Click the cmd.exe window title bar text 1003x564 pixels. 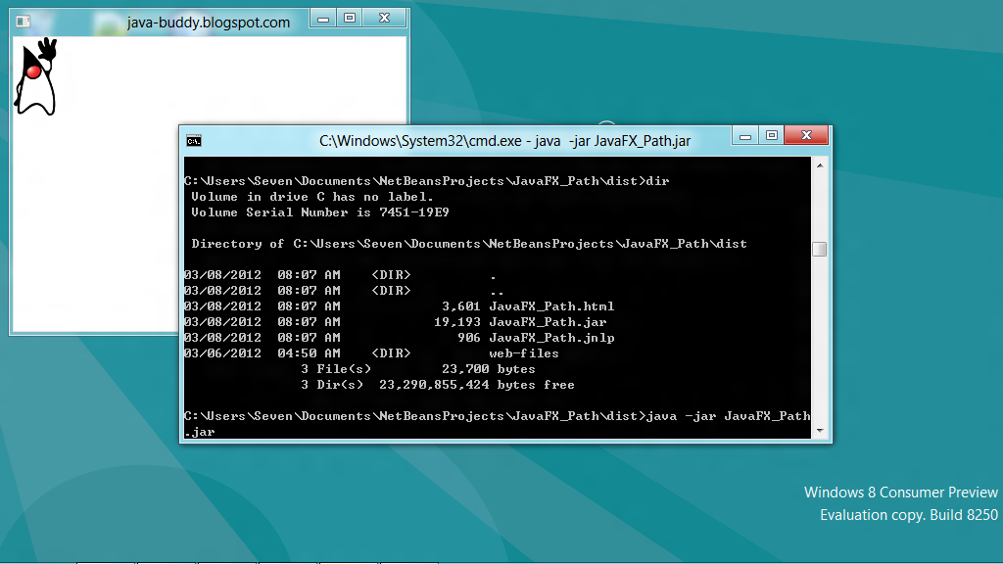coord(504,141)
